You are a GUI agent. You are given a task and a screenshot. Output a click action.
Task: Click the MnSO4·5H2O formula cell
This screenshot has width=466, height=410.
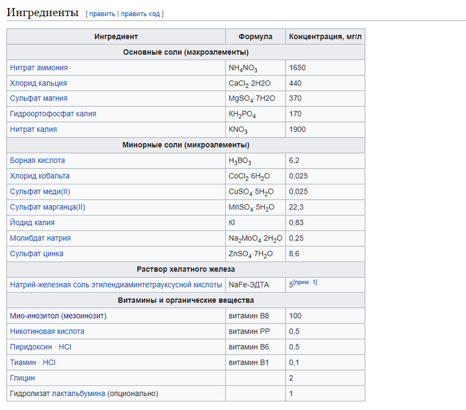255,207
